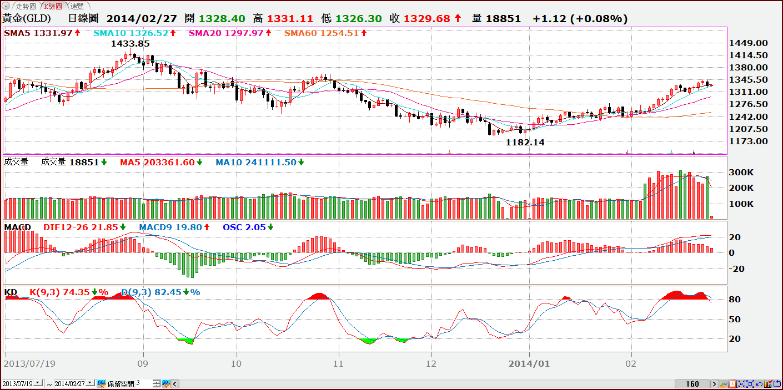Click the left scroll arrow button
Image resolution: width=783 pixels, height=390 pixels.
175,383
